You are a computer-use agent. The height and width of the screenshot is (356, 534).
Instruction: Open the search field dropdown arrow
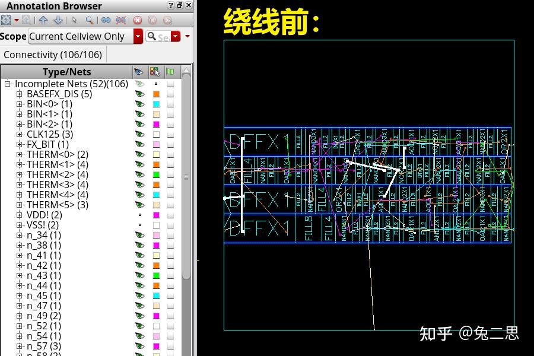(175, 36)
